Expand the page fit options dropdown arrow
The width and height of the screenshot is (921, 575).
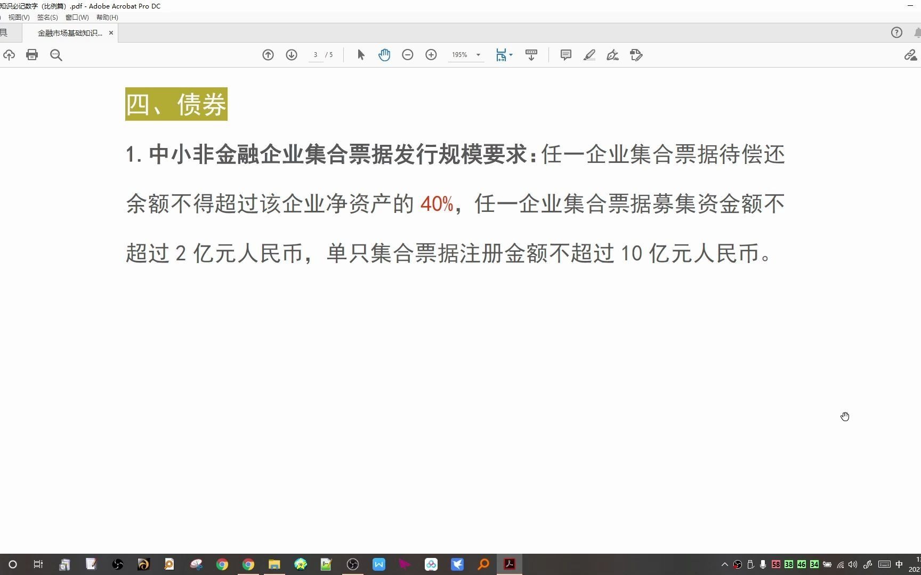tap(511, 55)
